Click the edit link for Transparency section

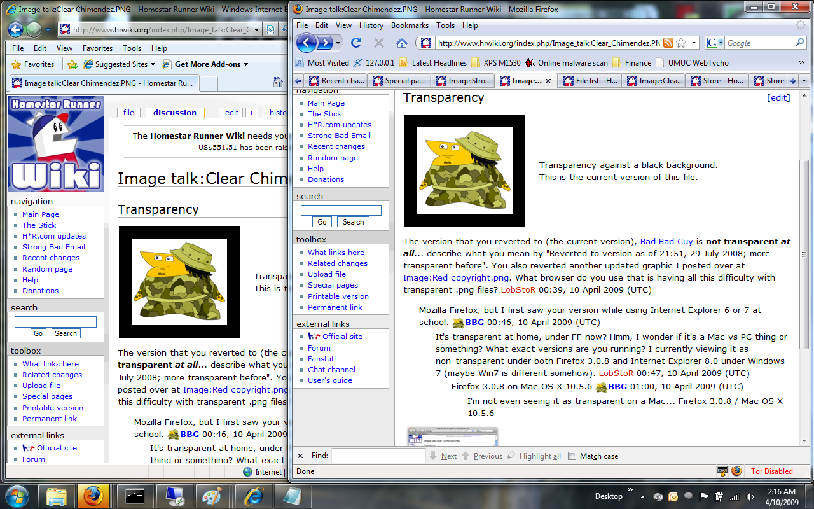pos(779,98)
